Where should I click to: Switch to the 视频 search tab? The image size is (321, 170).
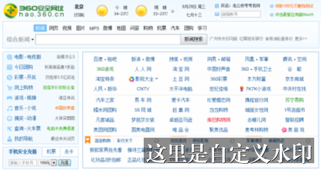67,28
